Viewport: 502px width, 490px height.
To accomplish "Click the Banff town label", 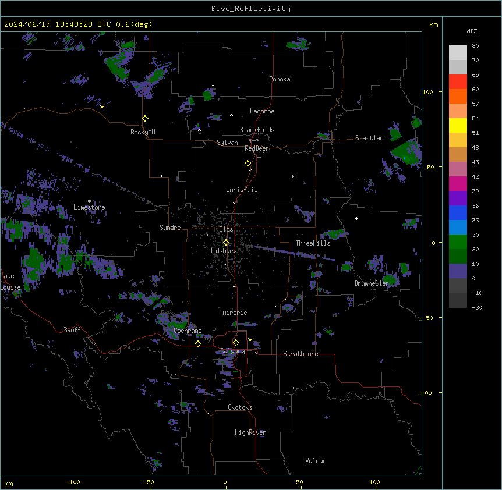I will tap(72, 330).
